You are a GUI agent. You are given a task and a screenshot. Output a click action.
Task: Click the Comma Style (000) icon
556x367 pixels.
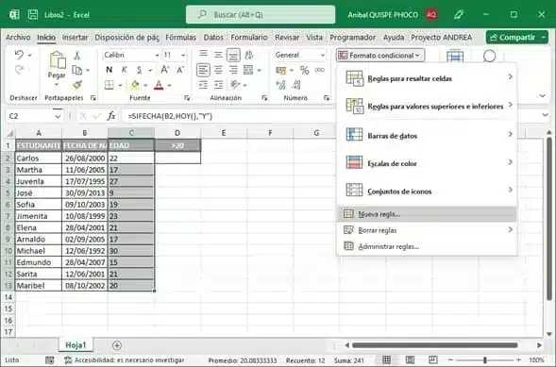[x=319, y=70]
